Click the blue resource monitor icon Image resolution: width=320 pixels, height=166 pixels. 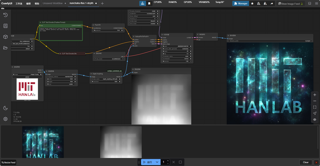point(142,3)
